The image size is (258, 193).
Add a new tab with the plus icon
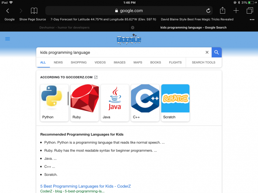(236, 11)
